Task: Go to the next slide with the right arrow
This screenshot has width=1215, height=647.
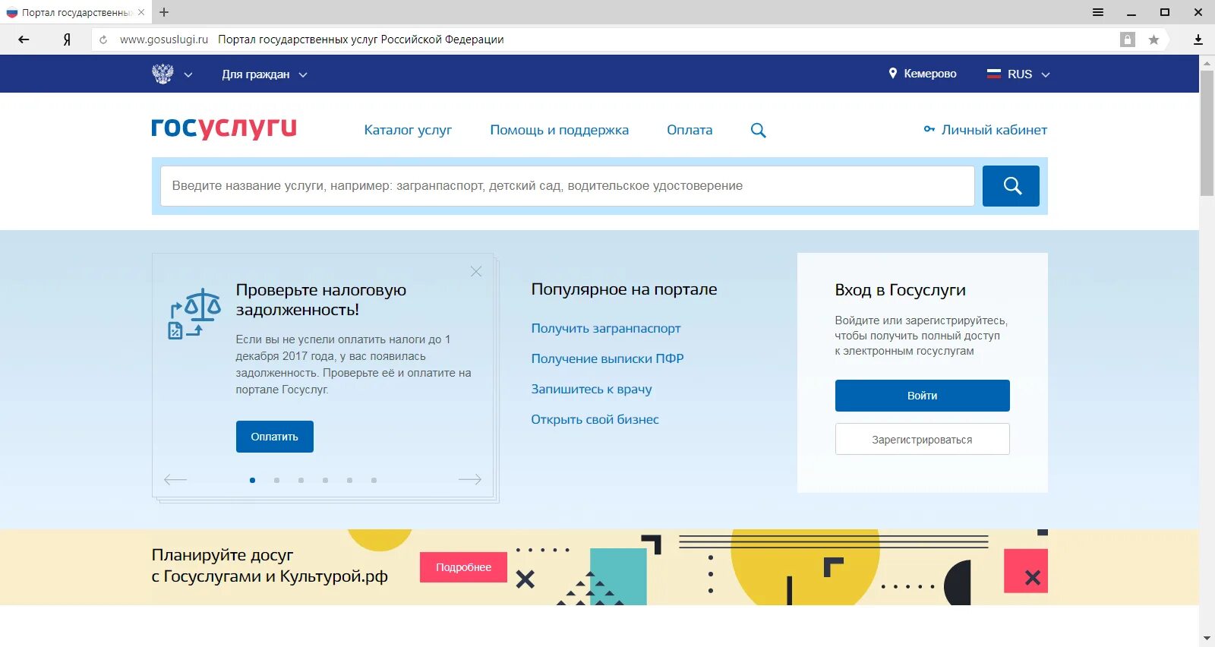Action: click(x=470, y=479)
